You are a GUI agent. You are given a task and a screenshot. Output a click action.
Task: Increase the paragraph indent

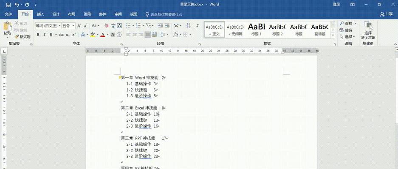[x=167, y=26]
